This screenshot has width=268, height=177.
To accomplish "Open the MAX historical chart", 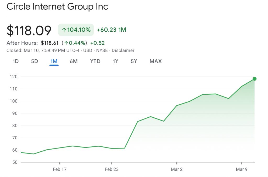I will point(155,61).
